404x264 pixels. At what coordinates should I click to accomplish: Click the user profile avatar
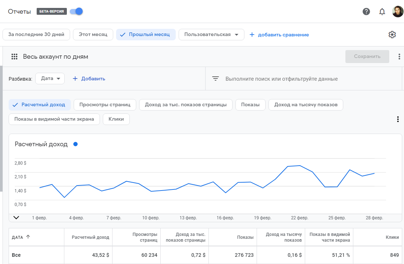(398, 12)
